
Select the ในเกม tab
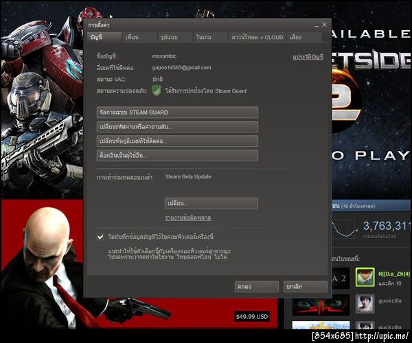(x=211, y=37)
